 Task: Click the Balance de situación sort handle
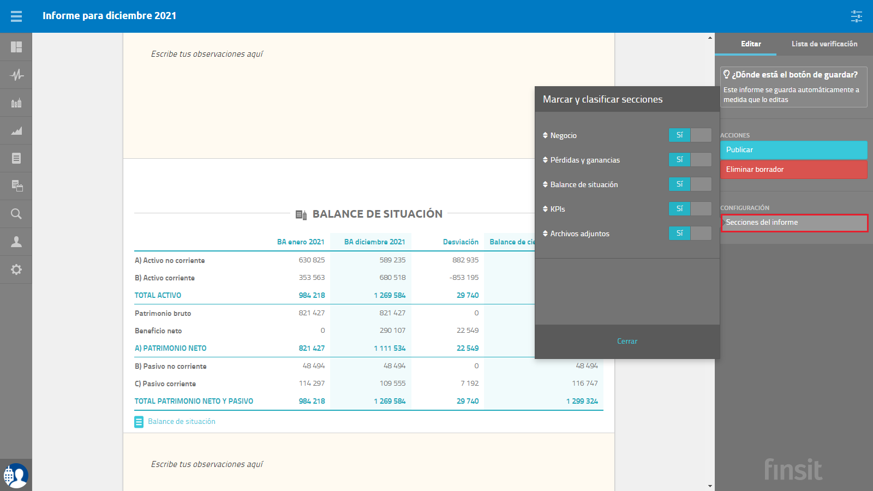545,184
